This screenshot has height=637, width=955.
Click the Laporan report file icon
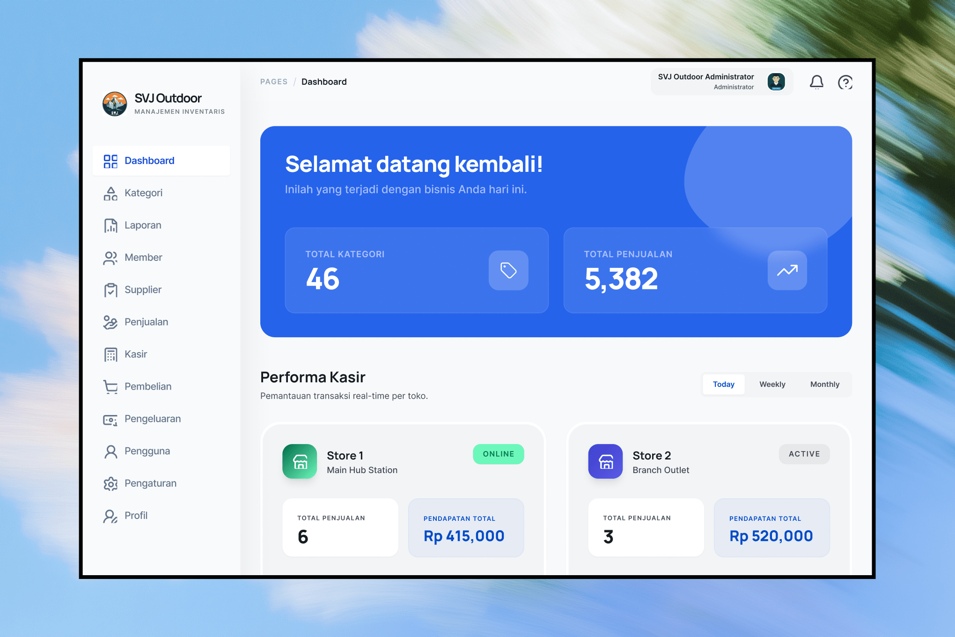[110, 226]
